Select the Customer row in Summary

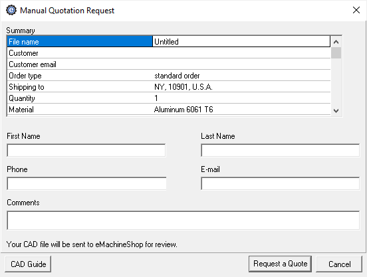(169, 53)
